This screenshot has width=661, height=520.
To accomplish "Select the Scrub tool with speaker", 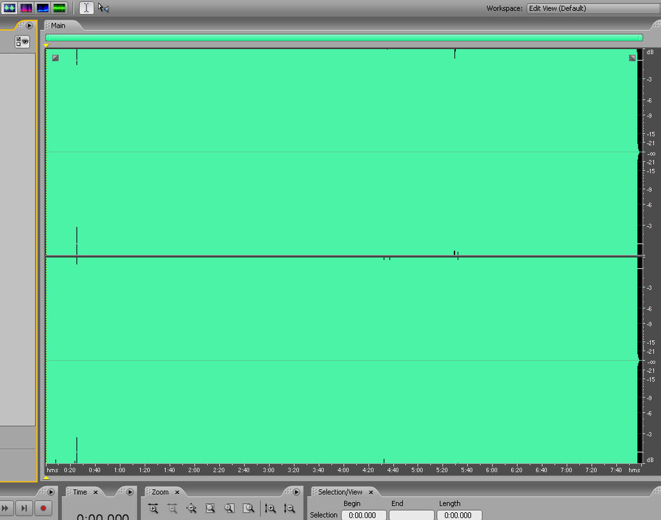I will tap(103, 8).
